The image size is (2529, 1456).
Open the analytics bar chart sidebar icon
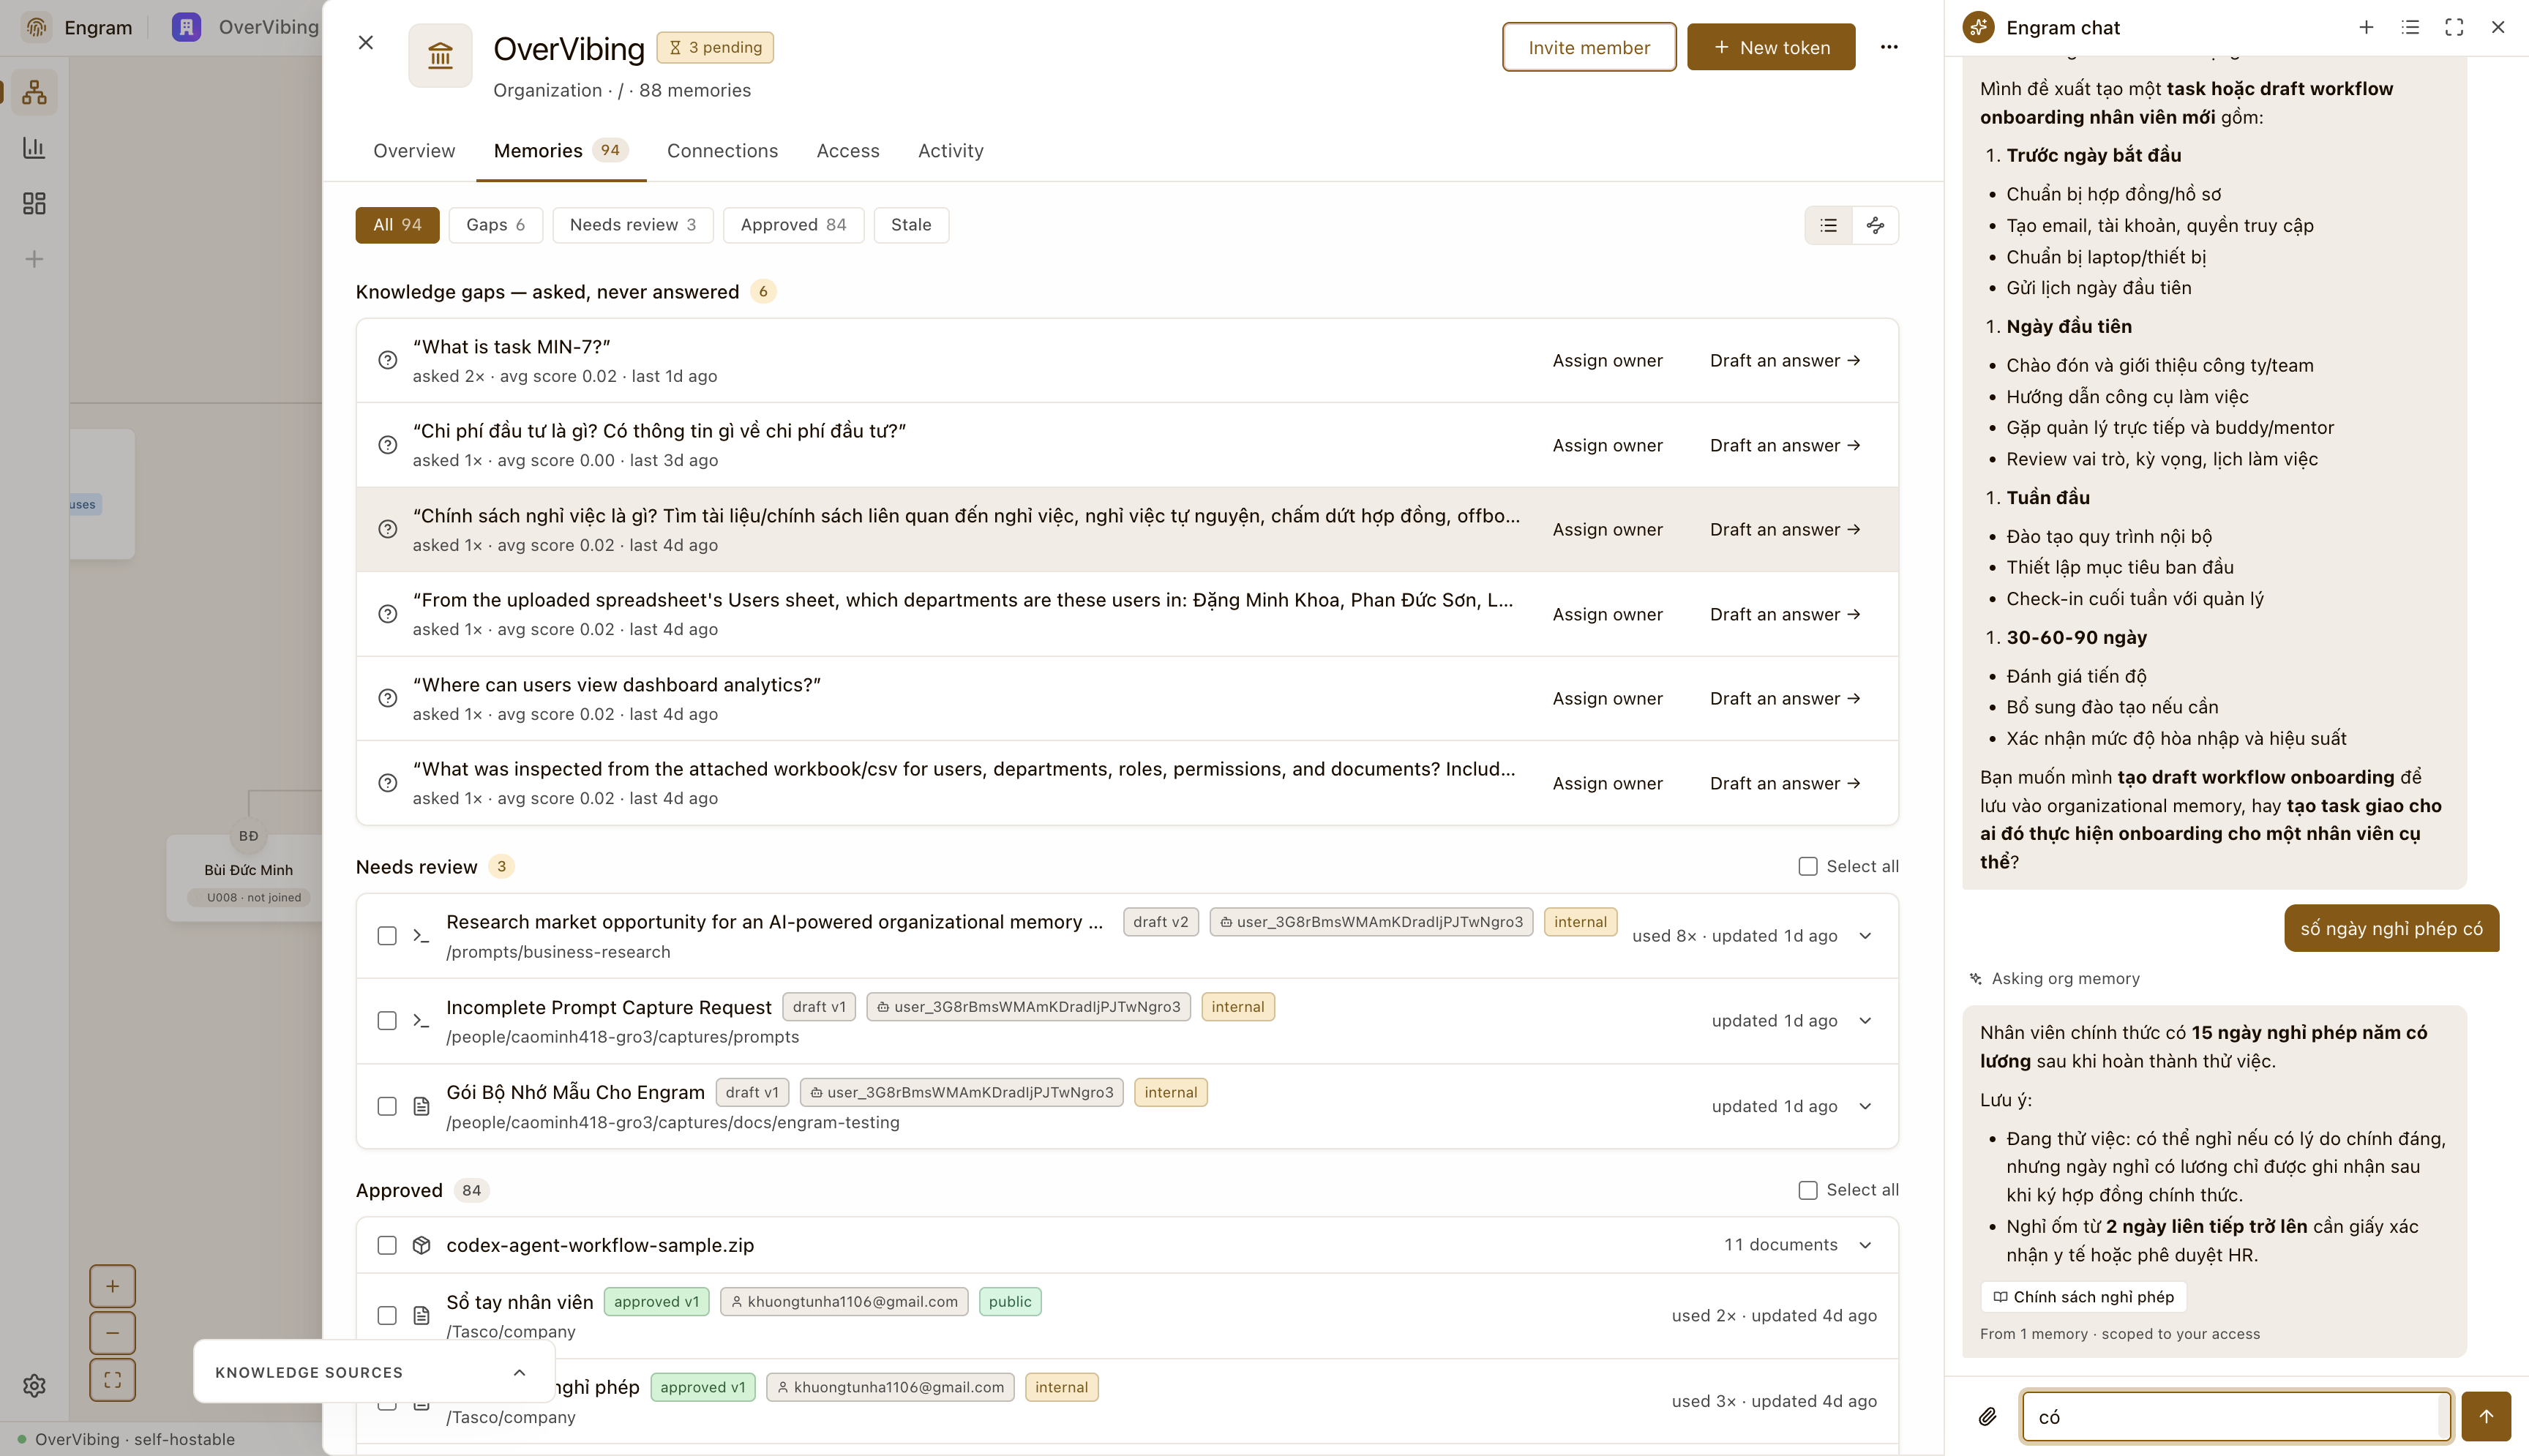pos(34,148)
